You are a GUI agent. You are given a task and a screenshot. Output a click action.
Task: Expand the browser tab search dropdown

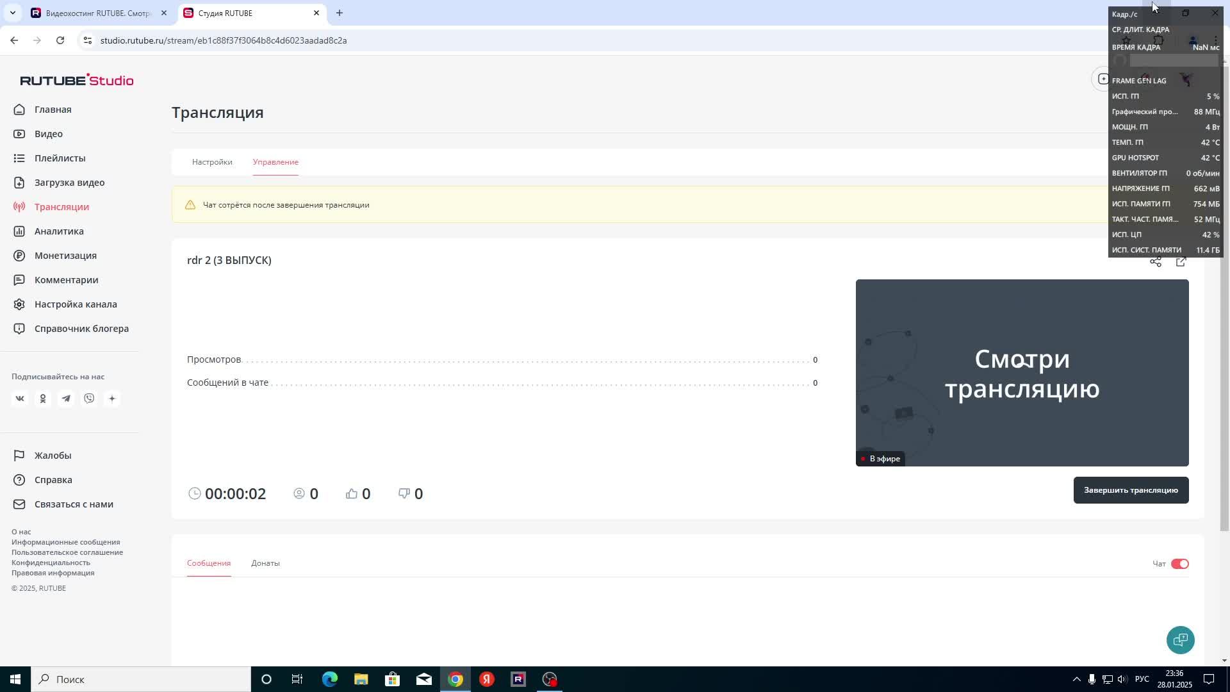[x=12, y=13]
